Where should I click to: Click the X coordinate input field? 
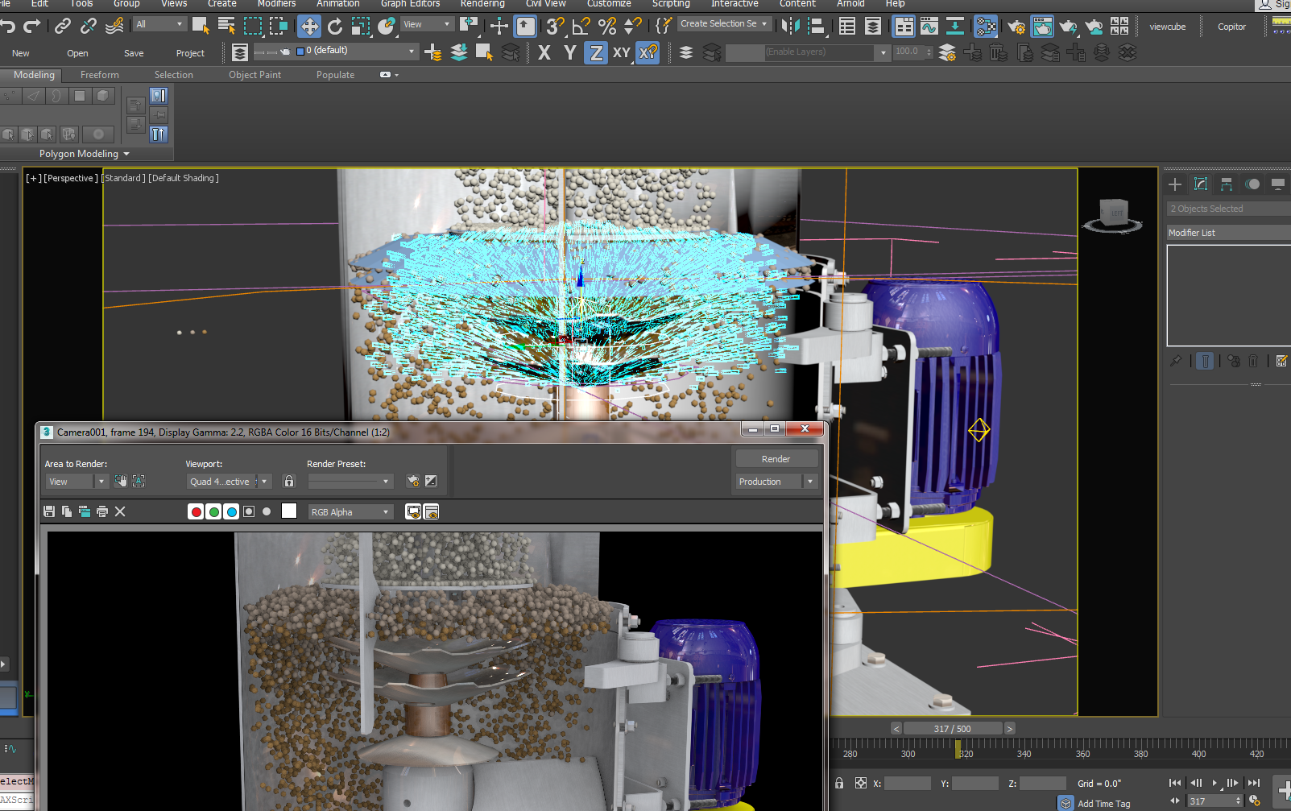pyautogui.click(x=907, y=782)
